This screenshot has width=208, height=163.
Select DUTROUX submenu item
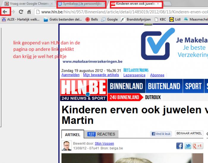pos(153,97)
